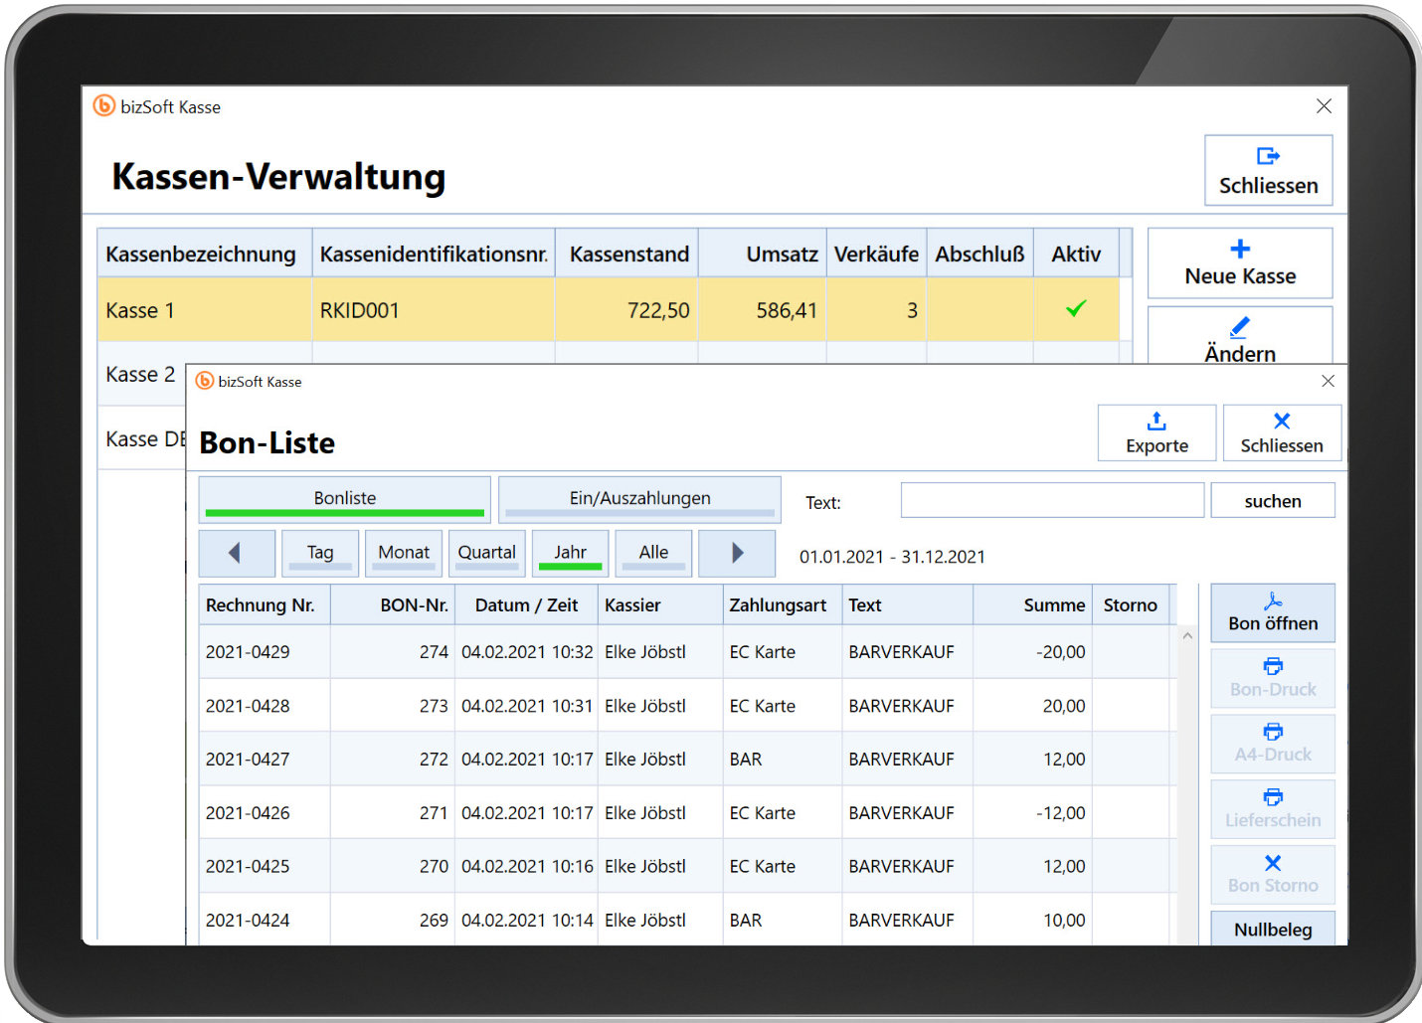Sort by Summe column header
1422x1023 pixels.
(x=1032, y=604)
